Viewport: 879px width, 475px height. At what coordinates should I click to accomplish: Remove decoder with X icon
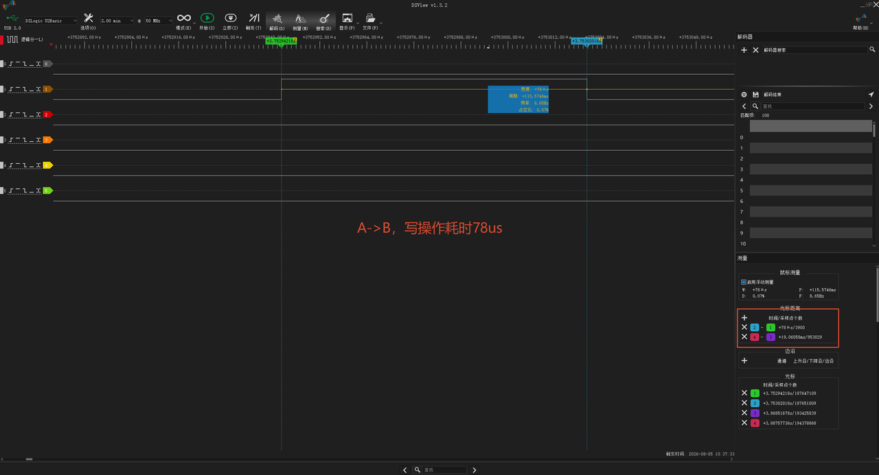[756, 50]
